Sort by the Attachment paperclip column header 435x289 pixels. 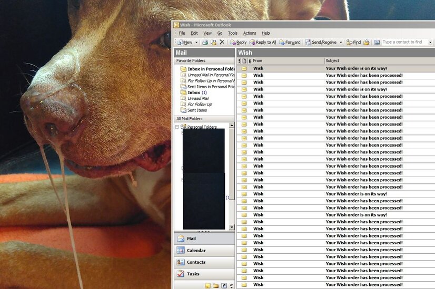[x=250, y=61]
